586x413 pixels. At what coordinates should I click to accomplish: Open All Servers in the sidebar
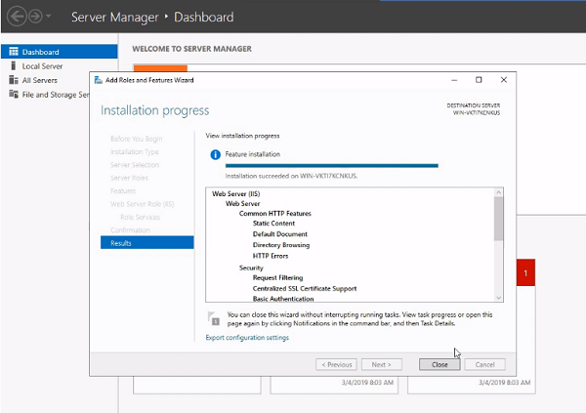(40, 80)
